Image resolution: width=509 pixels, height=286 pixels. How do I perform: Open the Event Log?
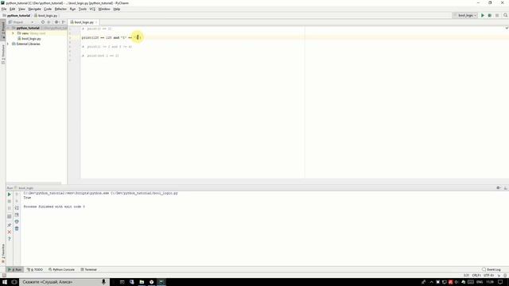tap(492, 269)
